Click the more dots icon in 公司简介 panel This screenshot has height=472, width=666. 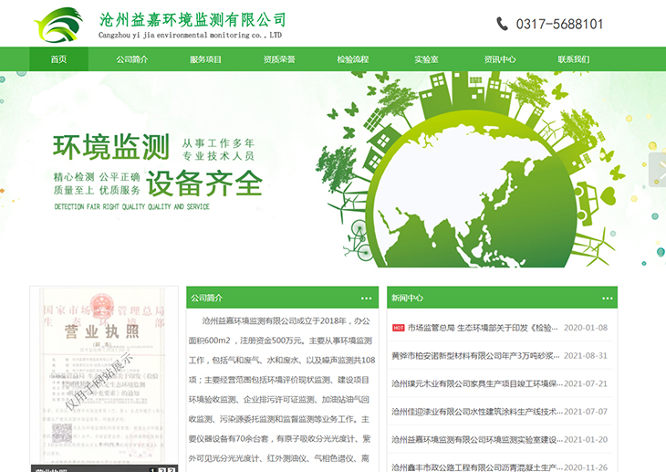[x=366, y=299]
